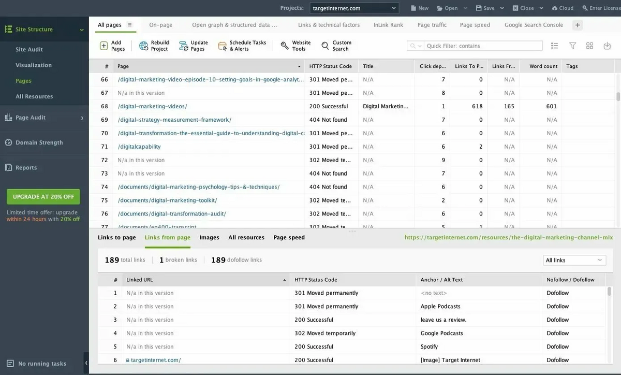Sort by HTTP Status Code upper header
621x375 pixels.
[331, 66]
